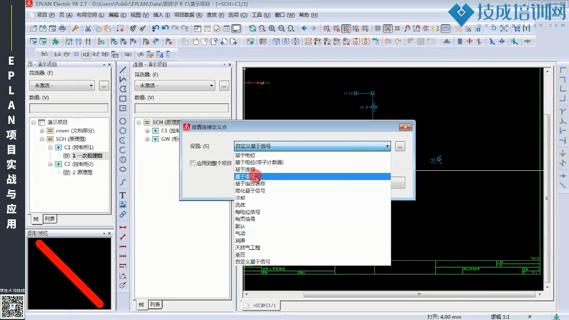Toggle grid A button
The width and height of the screenshot is (569, 320).
click(x=326, y=28)
